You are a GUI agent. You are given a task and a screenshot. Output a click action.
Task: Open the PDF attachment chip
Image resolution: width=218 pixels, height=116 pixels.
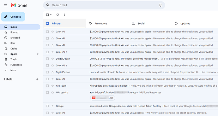103,98
